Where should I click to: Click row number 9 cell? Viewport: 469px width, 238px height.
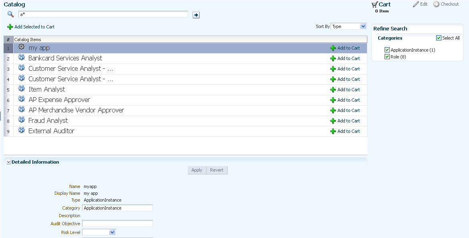coord(8,131)
